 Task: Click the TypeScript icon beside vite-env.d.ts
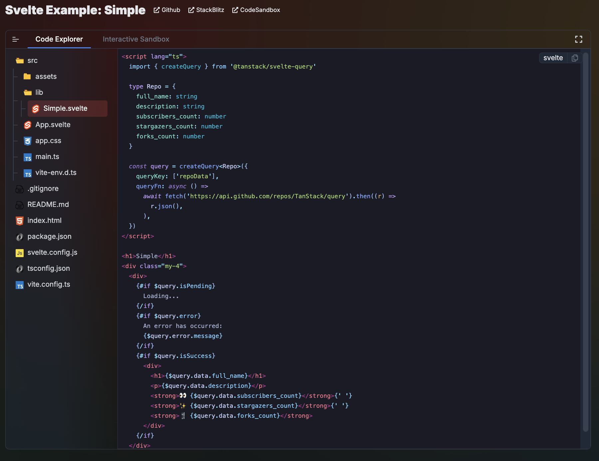(28, 173)
